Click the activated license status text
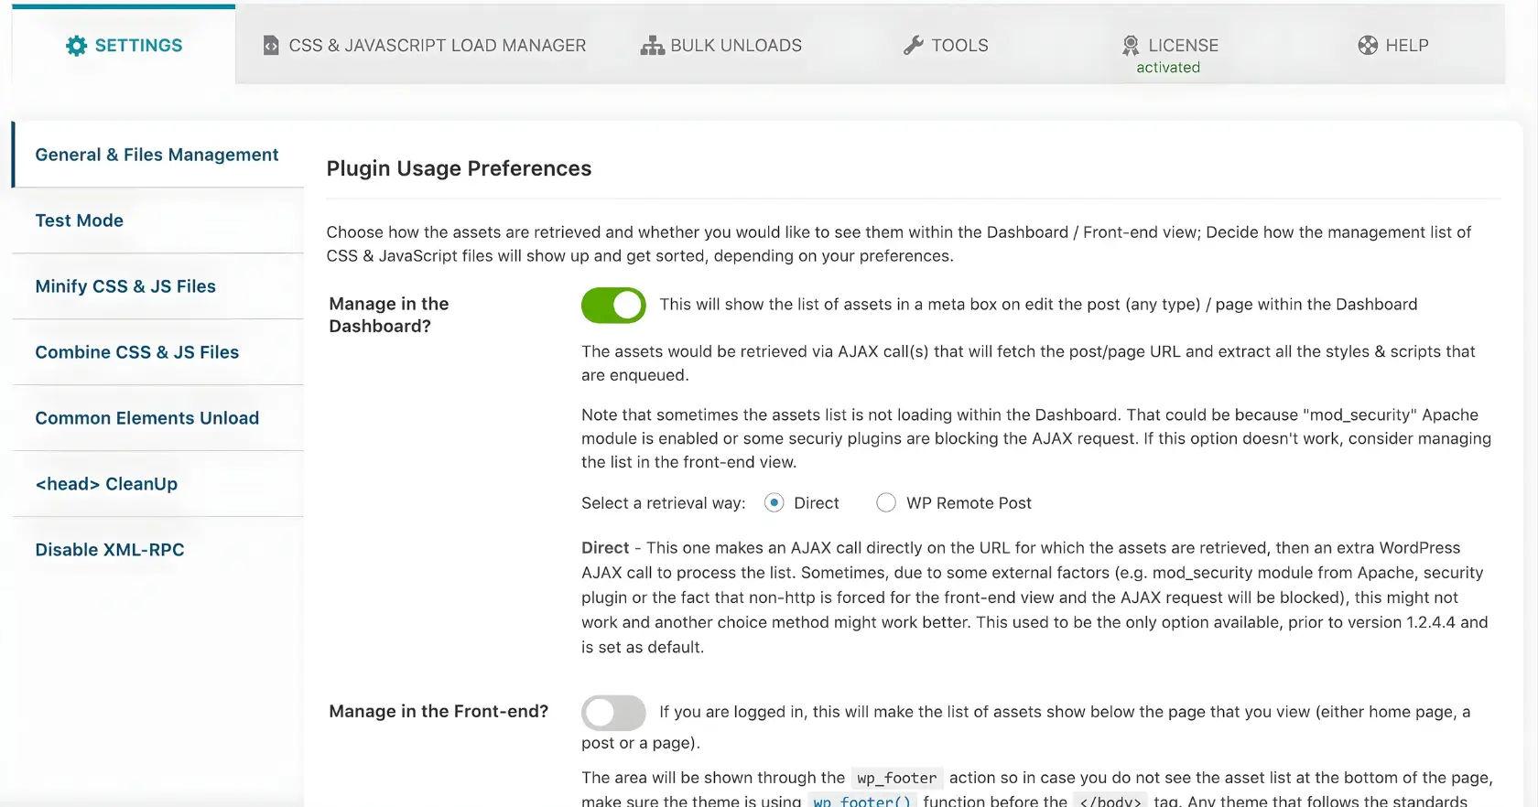The image size is (1538, 807). click(1167, 67)
